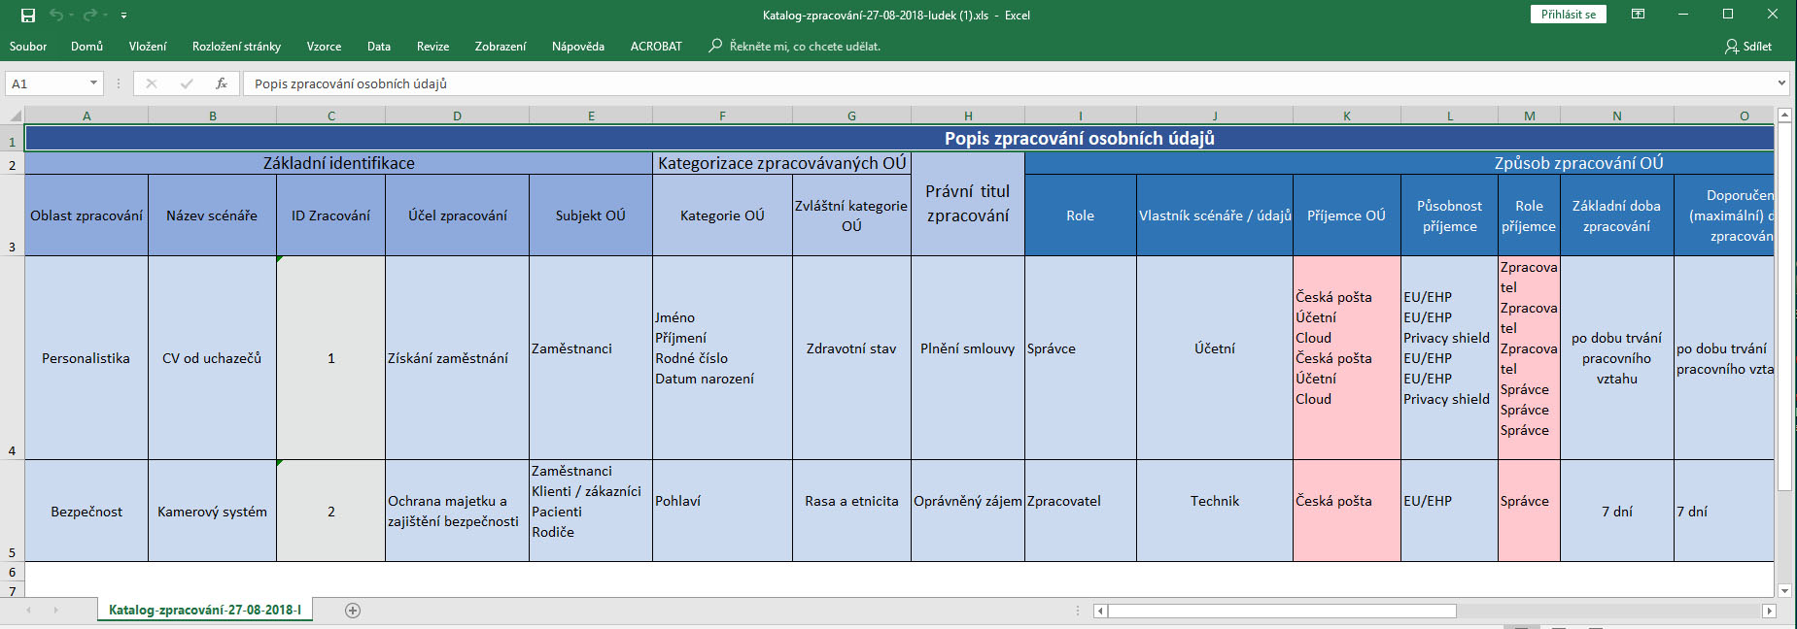Viewport: 1797px width, 629px height.
Task: Click the Save icon in title bar
Action: click(28, 16)
